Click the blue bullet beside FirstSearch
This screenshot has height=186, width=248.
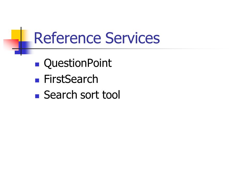click(37, 80)
